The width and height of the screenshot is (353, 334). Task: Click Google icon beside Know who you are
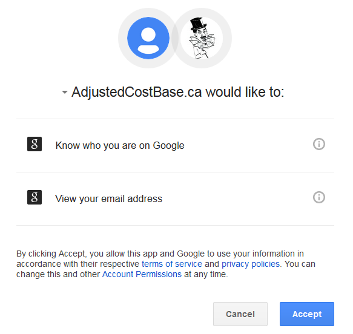35,144
